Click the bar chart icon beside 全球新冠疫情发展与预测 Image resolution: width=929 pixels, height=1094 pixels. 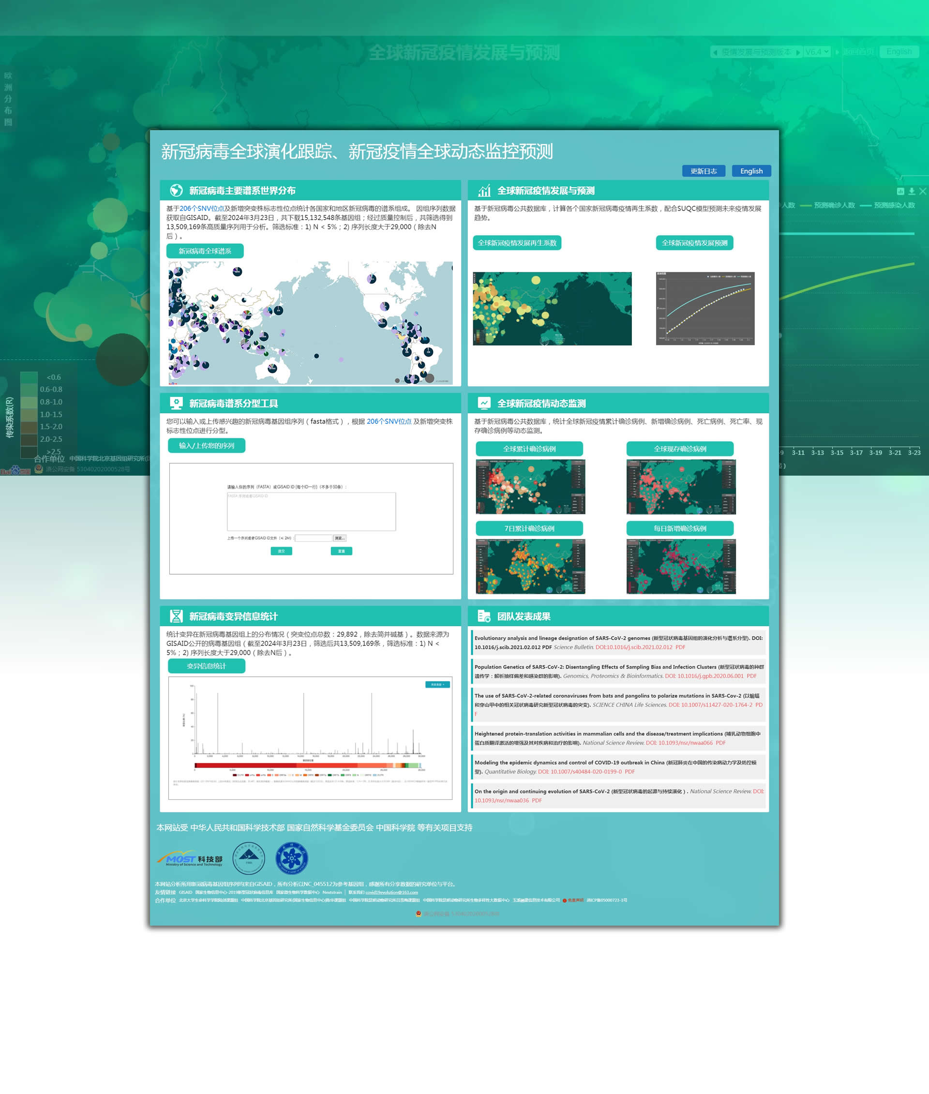484,190
